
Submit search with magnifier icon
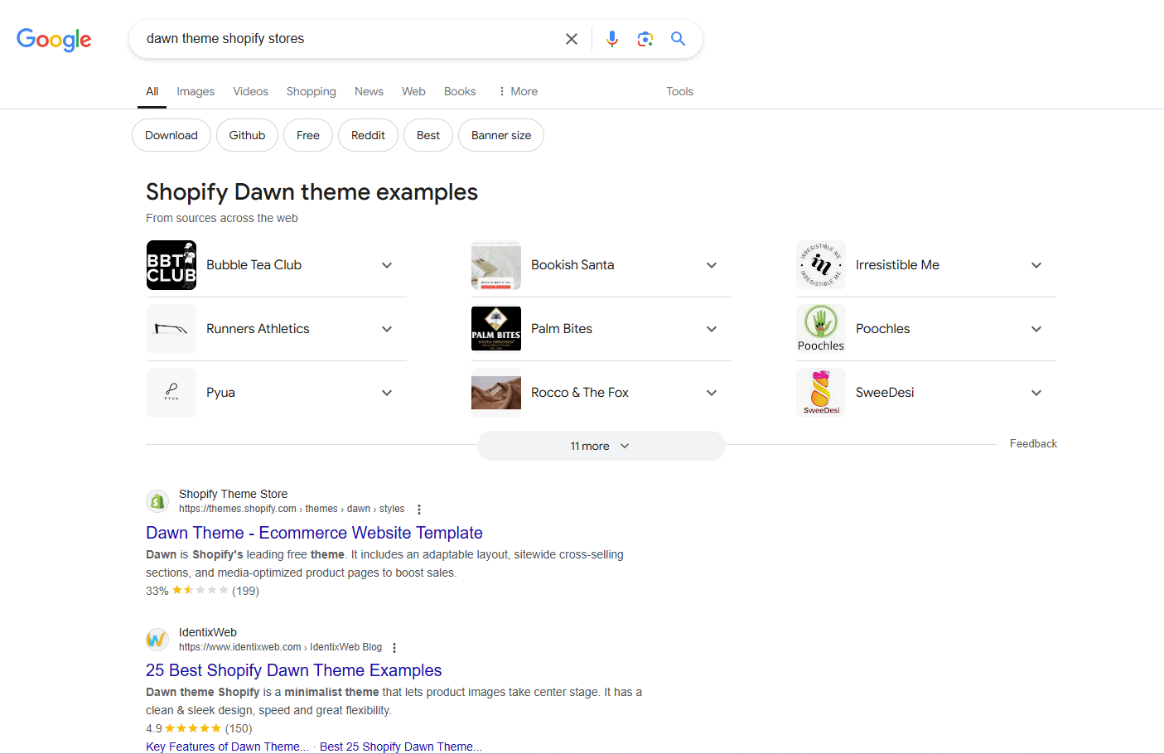pos(679,39)
